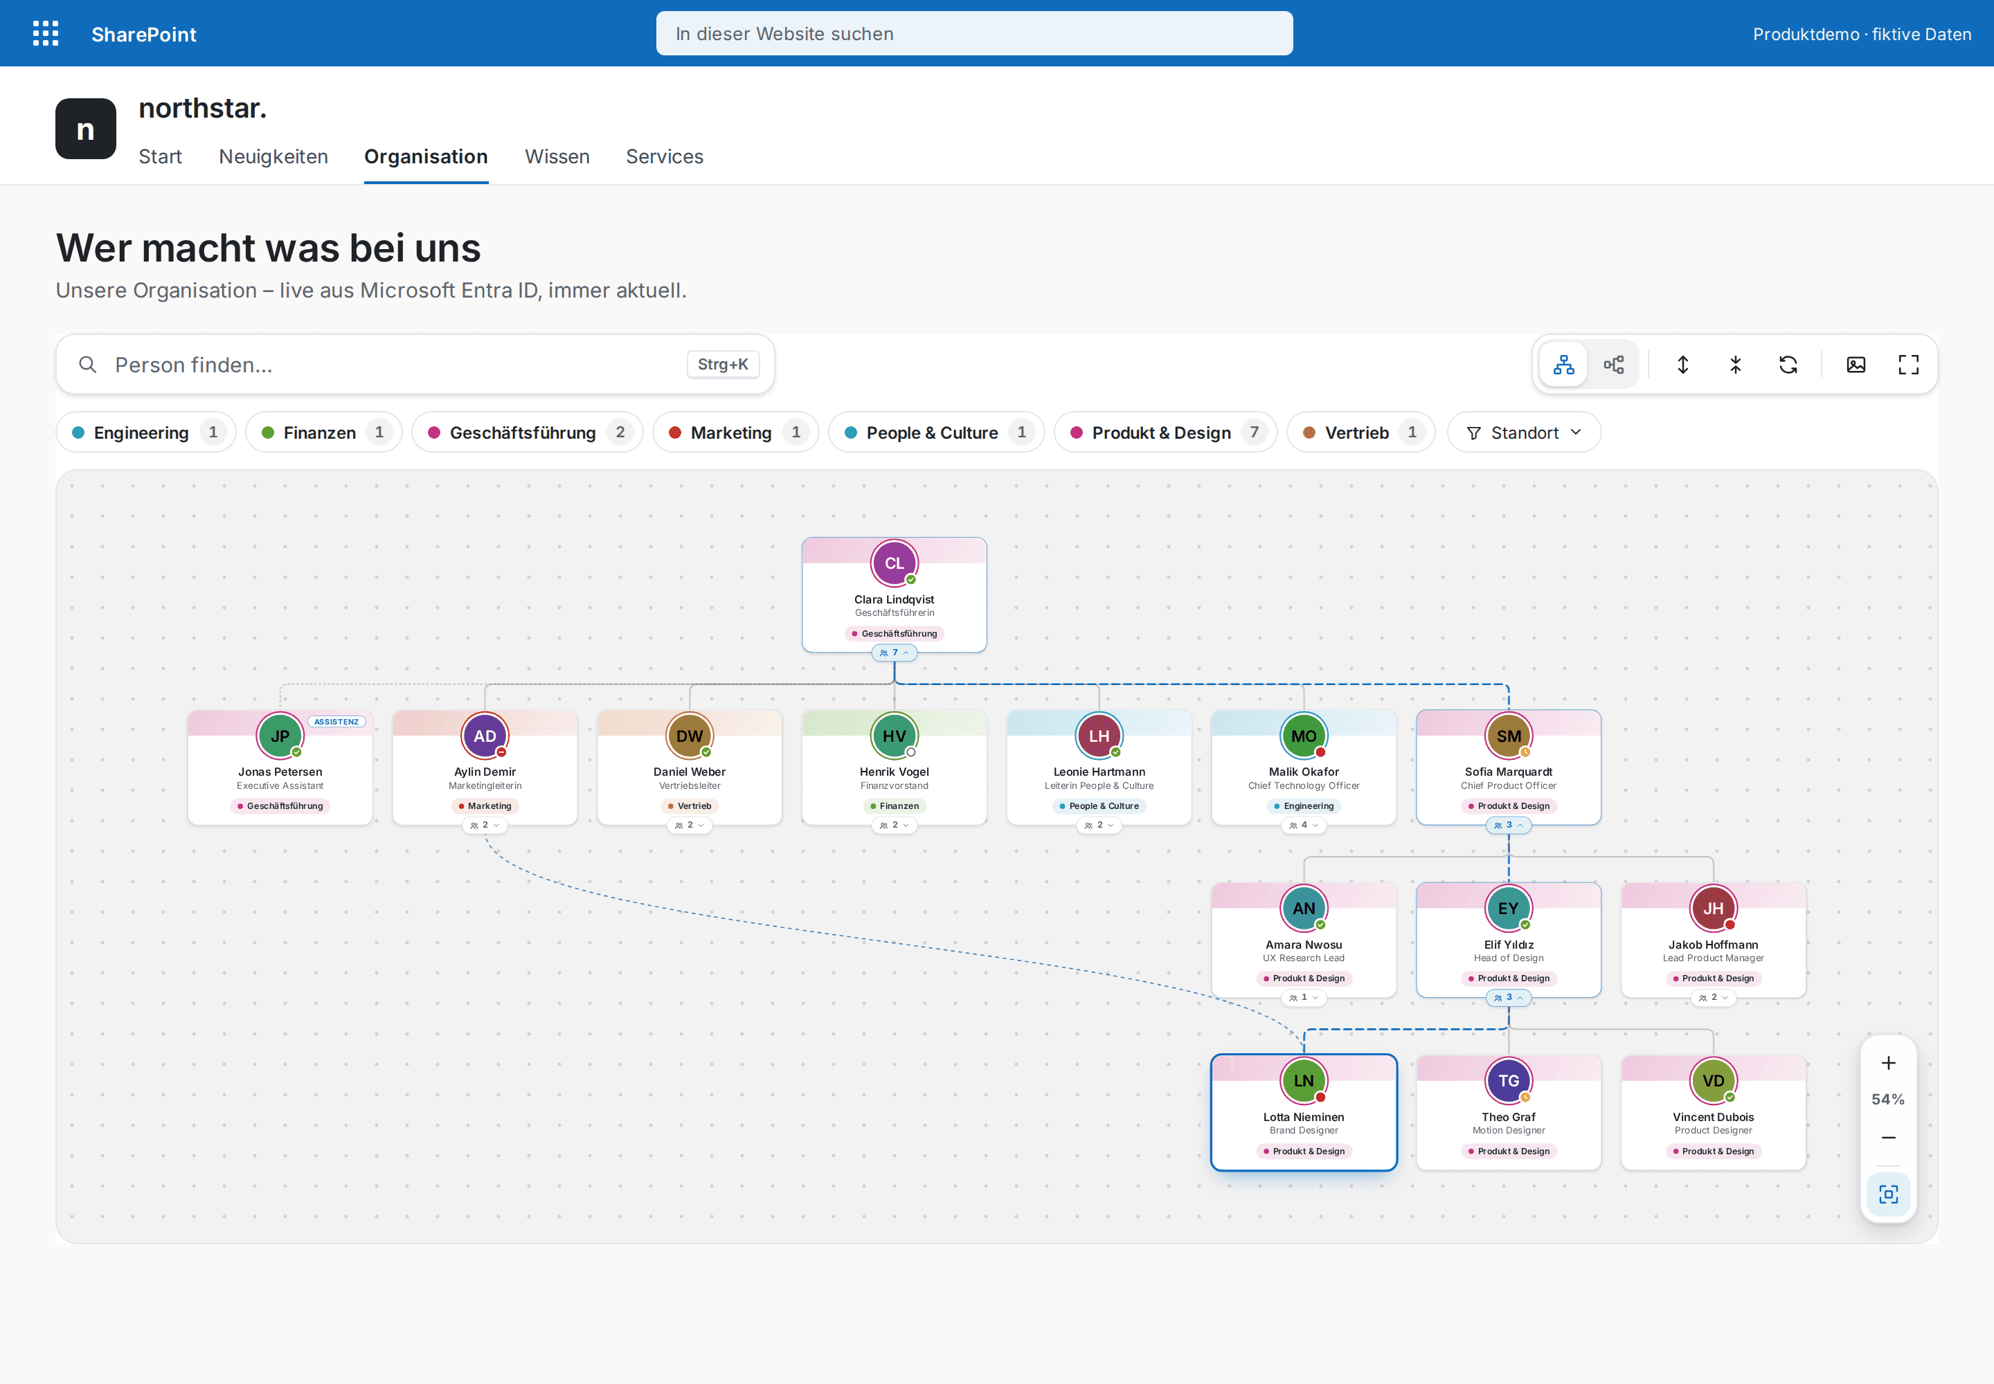Toggle the People & Culture filter
Viewport: 1994px width, 1384px height.
coord(936,432)
